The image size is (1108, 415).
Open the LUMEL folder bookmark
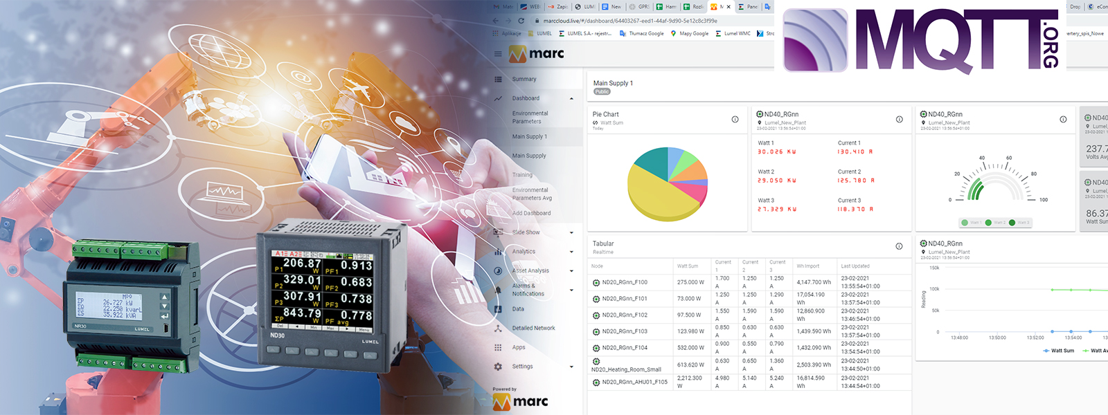pos(540,33)
